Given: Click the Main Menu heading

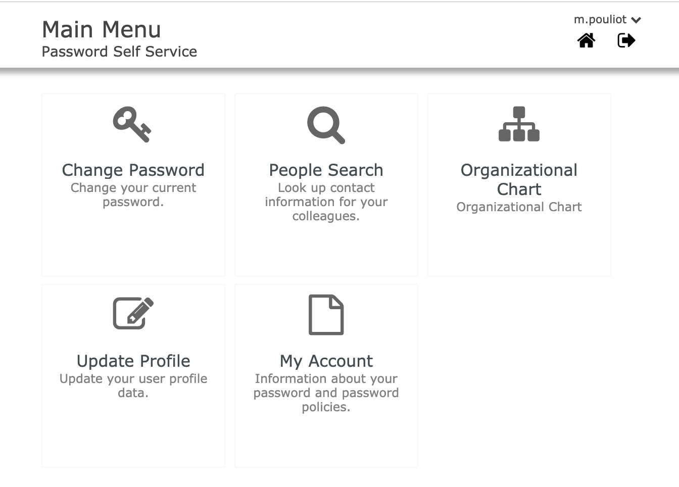Looking at the screenshot, I should coord(102,29).
